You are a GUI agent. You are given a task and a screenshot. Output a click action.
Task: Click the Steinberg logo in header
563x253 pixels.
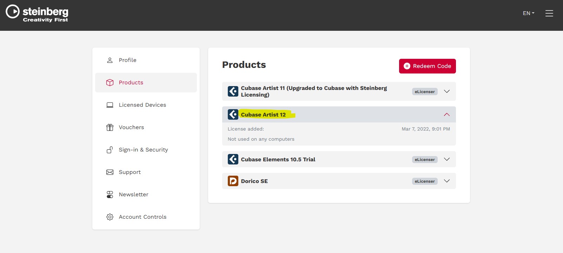(37, 14)
